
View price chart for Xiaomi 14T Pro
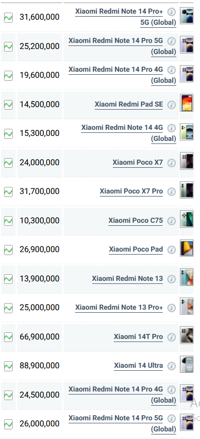pyautogui.click(x=9, y=337)
